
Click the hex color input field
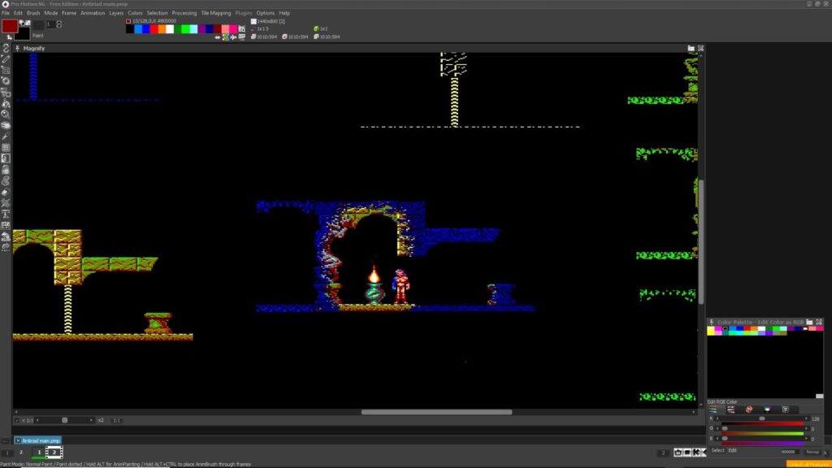[x=790, y=452]
